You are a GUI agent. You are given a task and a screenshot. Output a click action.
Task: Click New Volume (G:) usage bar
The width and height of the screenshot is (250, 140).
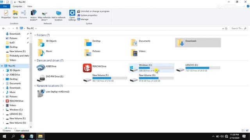(156, 78)
